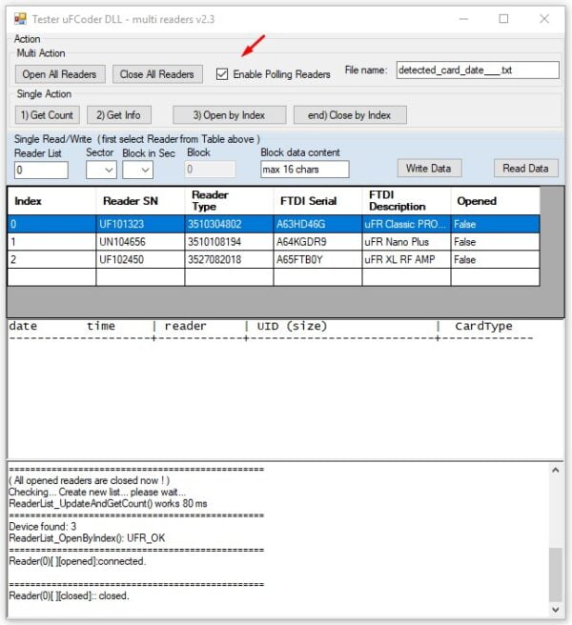Screen dimensions: 572x625
Task: Click the File name text field
Action: tap(477, 70)
